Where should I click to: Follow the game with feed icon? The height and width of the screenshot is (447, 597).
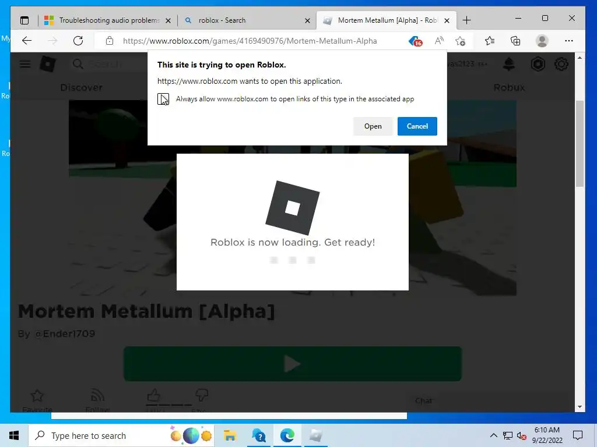97,396
